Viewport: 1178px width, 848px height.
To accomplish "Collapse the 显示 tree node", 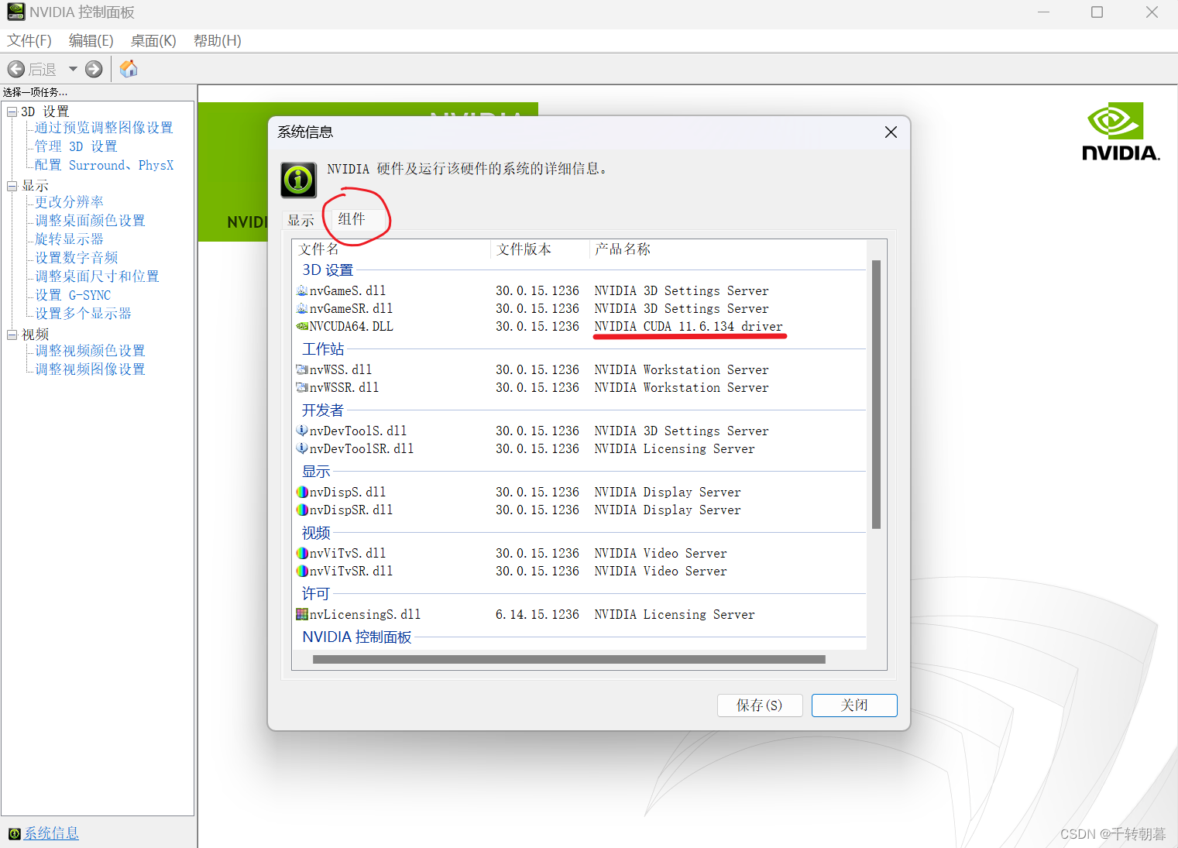I will tap(12, 186).
